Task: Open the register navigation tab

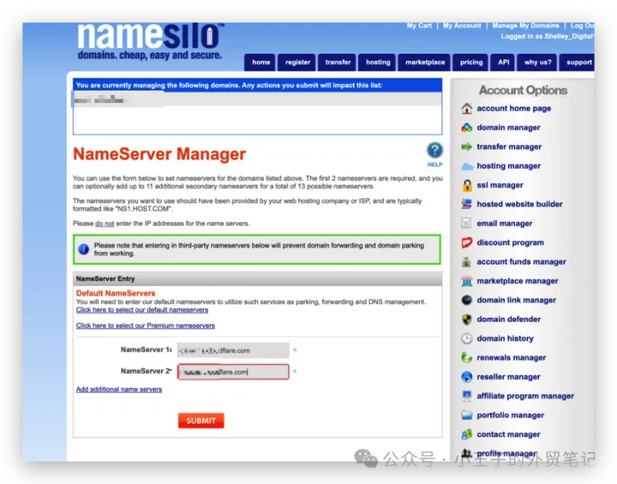Action: point(297,63)
